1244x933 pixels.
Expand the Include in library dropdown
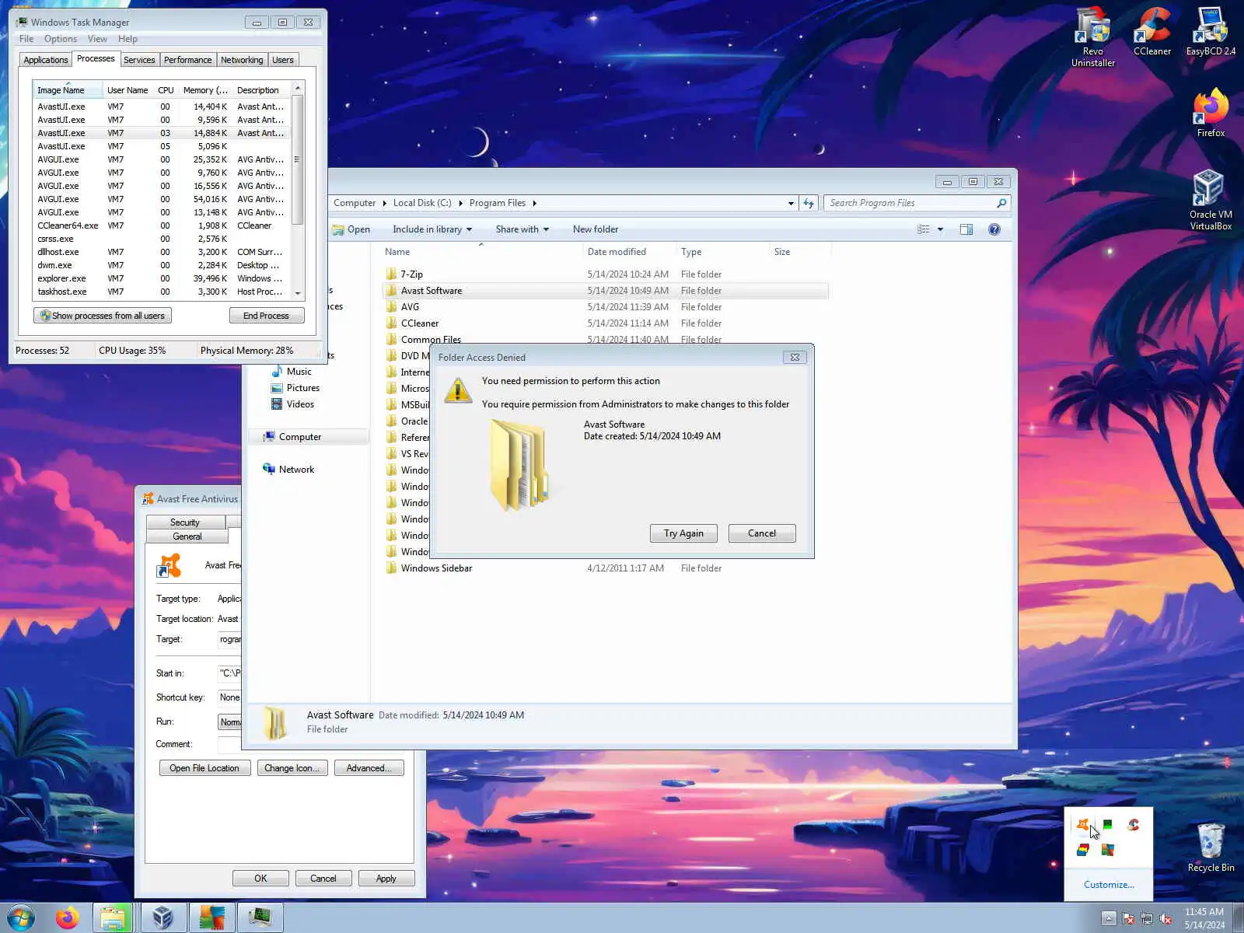tap(432, 229)
